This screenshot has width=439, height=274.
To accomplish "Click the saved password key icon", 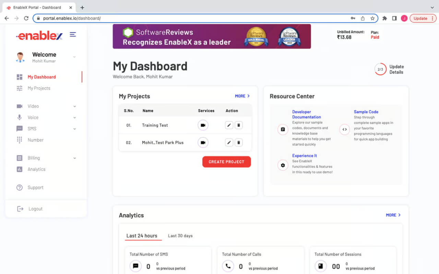I will click(x=353, y=18).
